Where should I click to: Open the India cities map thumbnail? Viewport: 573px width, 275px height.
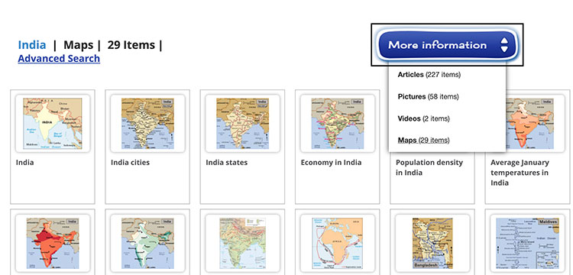(147, 124)
